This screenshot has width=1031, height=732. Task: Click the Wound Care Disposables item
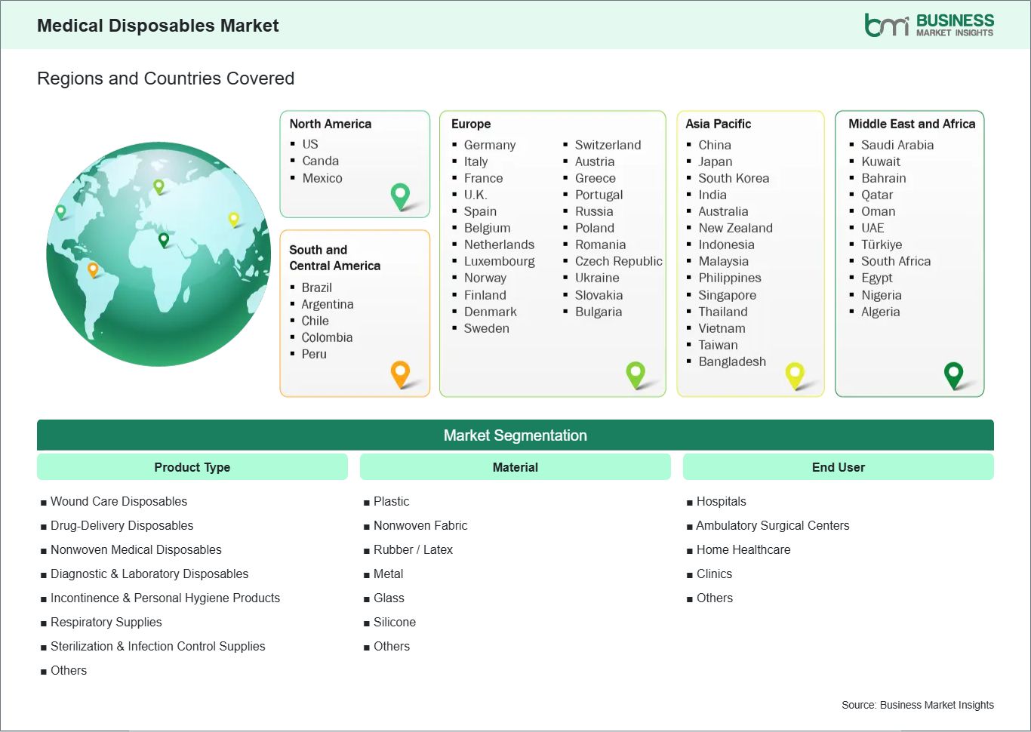point(118,501)
